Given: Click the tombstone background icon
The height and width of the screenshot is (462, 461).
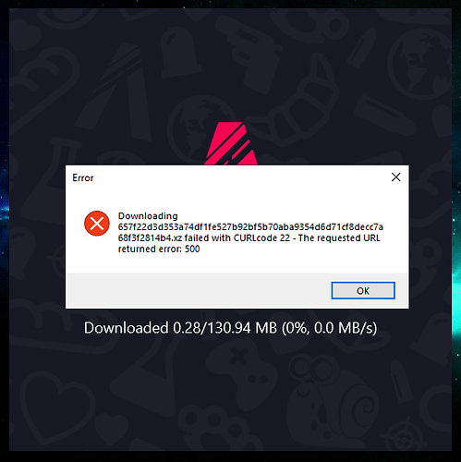Looking at the screenshot, I should (179, 53).
